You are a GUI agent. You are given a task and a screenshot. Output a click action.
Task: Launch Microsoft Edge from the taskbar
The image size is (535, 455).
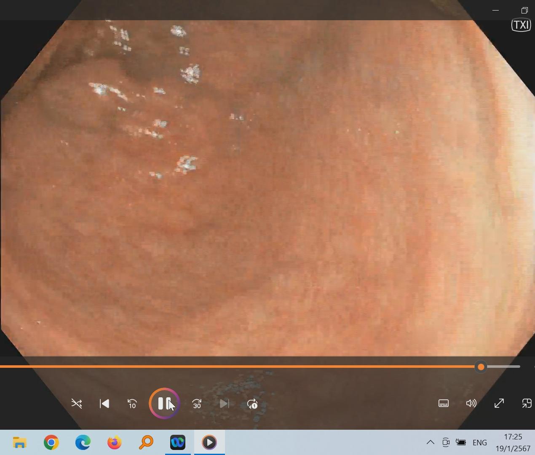tap(83, 442)
